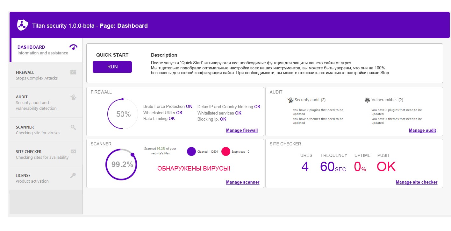Click Blocking Ip. OK status

tap(212, 119)
